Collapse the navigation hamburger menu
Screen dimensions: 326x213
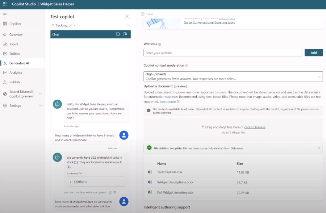pyautogui.click(x=5, y=14)
